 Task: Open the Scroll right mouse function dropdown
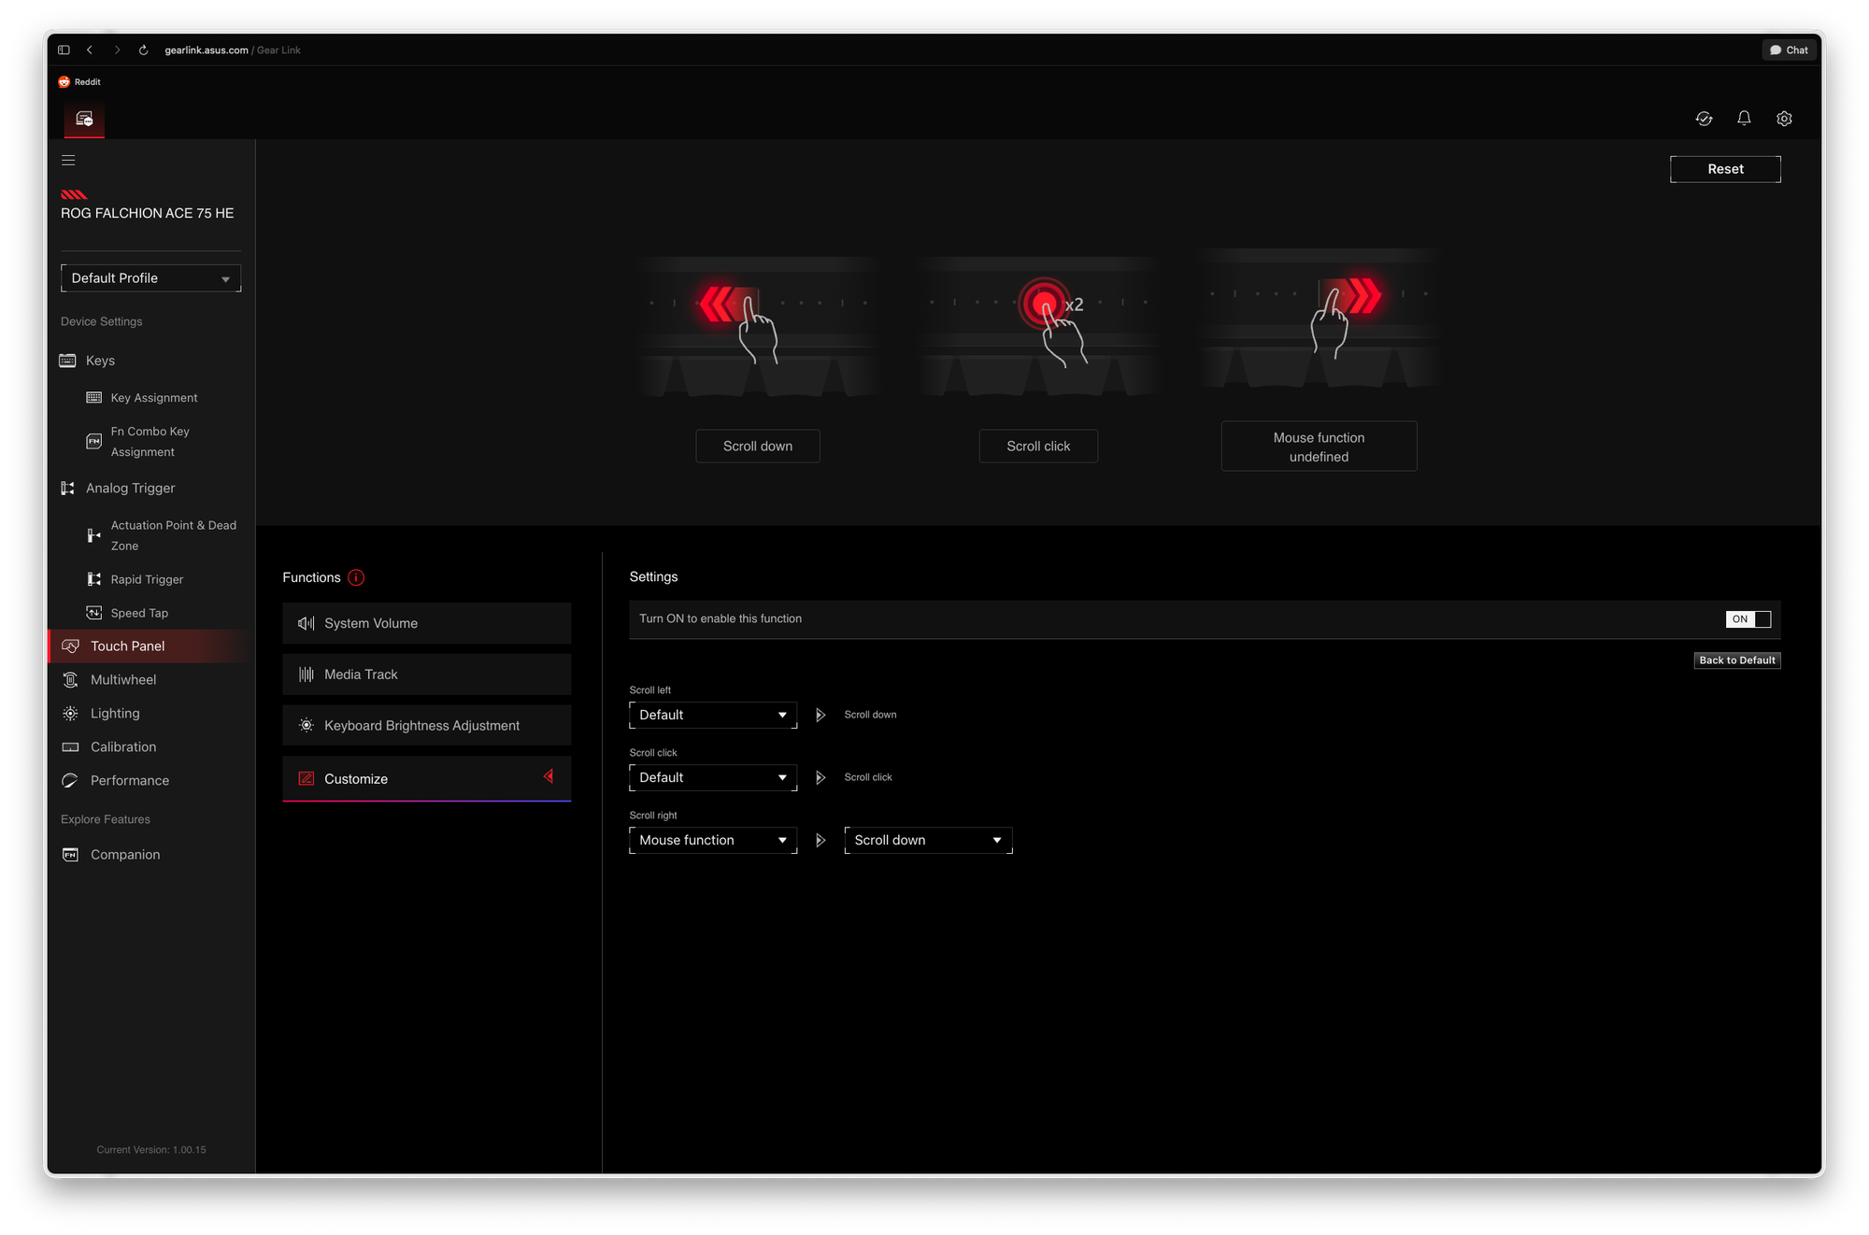(713, 840)
